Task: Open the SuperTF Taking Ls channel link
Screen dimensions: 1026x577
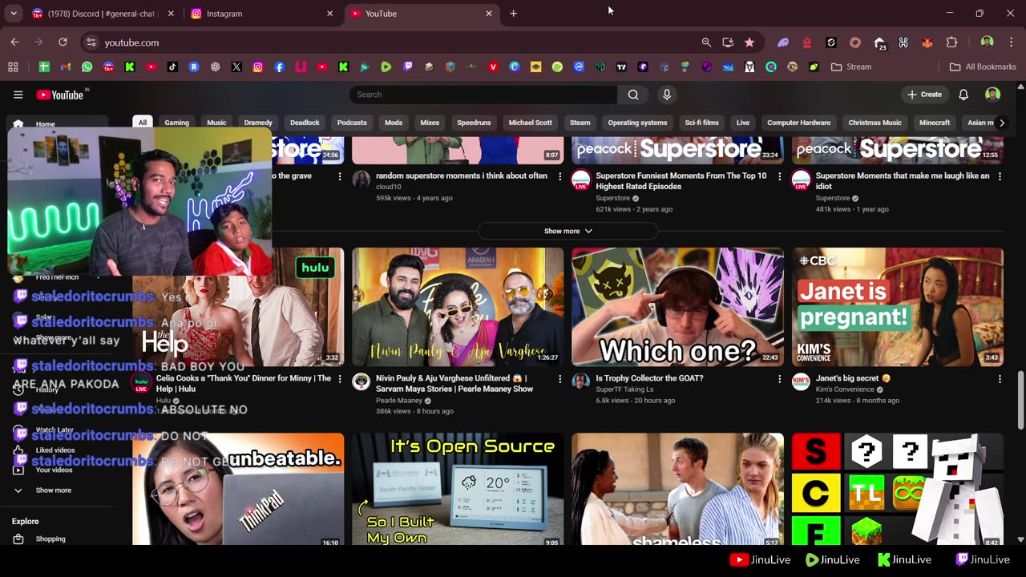Action: 624,389
